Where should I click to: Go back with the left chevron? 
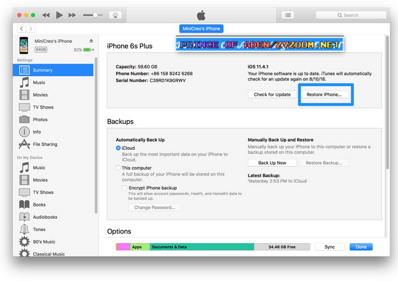[21, 29]
